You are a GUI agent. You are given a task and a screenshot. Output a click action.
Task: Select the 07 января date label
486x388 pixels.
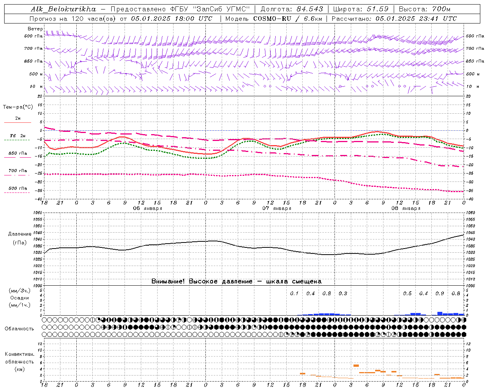pyautogui.click(x=277, y=208)
